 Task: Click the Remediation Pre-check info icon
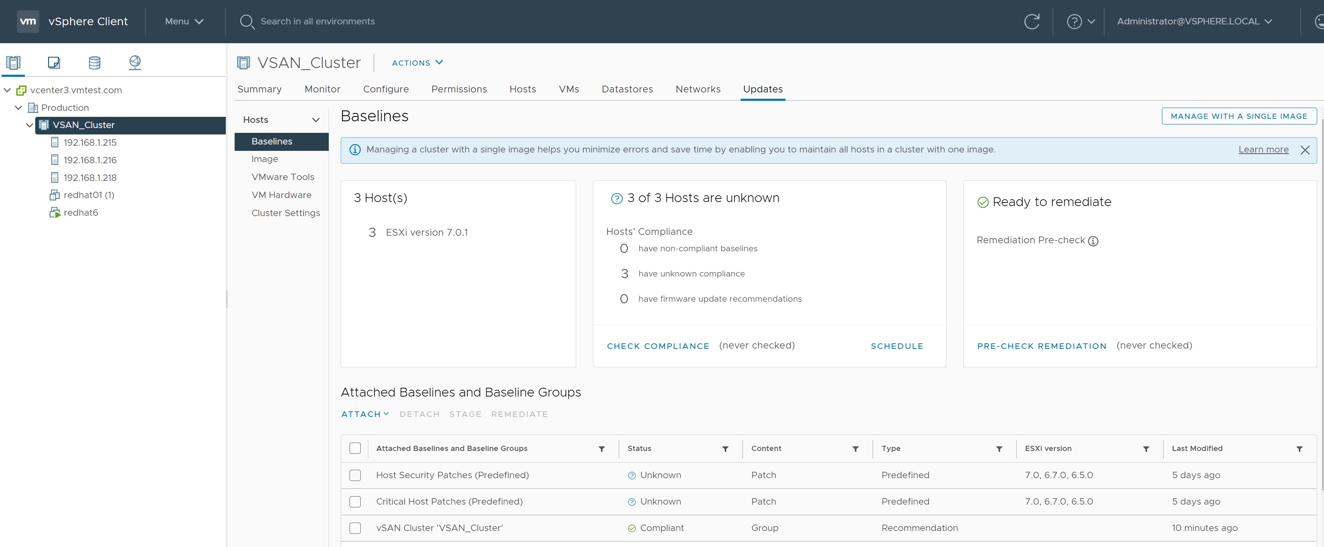click(x=1093, y=241)
